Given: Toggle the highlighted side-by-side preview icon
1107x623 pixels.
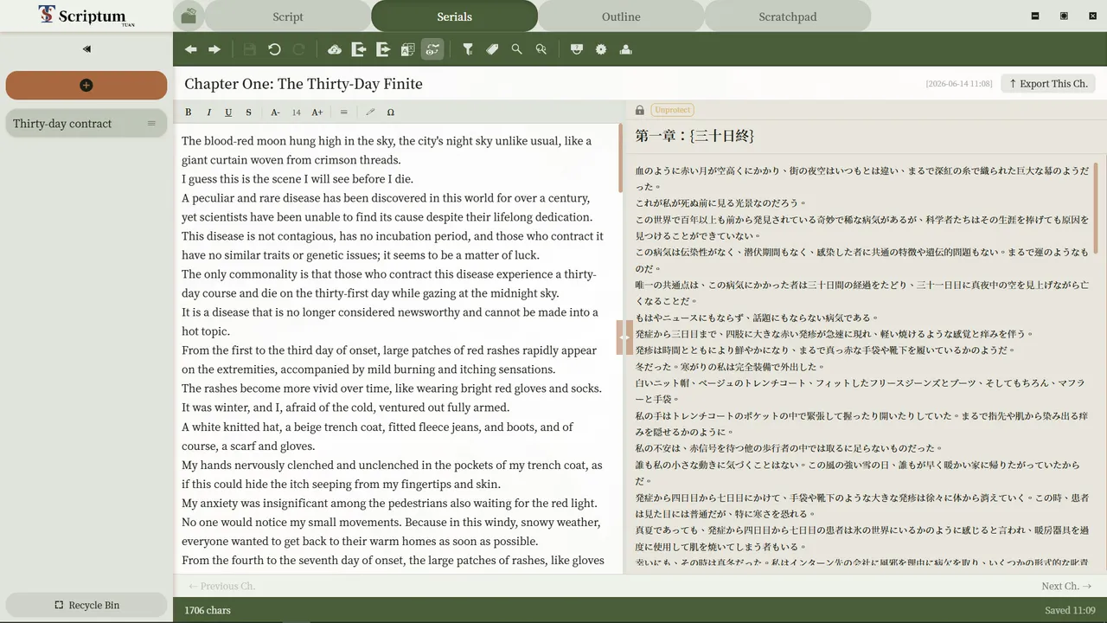Looking at the screenshot, I should pos(432,49).
